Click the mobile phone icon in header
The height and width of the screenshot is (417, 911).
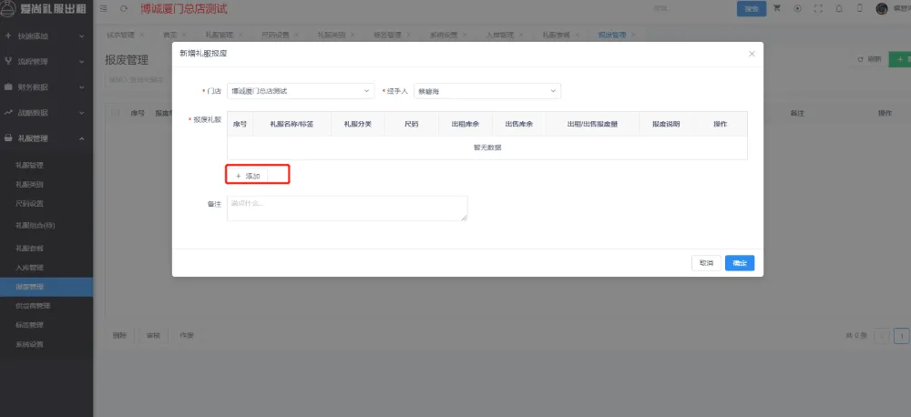[x=859, y=8]
